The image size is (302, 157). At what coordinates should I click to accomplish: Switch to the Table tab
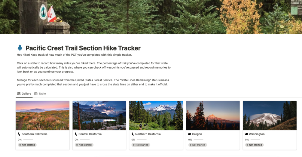[x=40, y=94]
